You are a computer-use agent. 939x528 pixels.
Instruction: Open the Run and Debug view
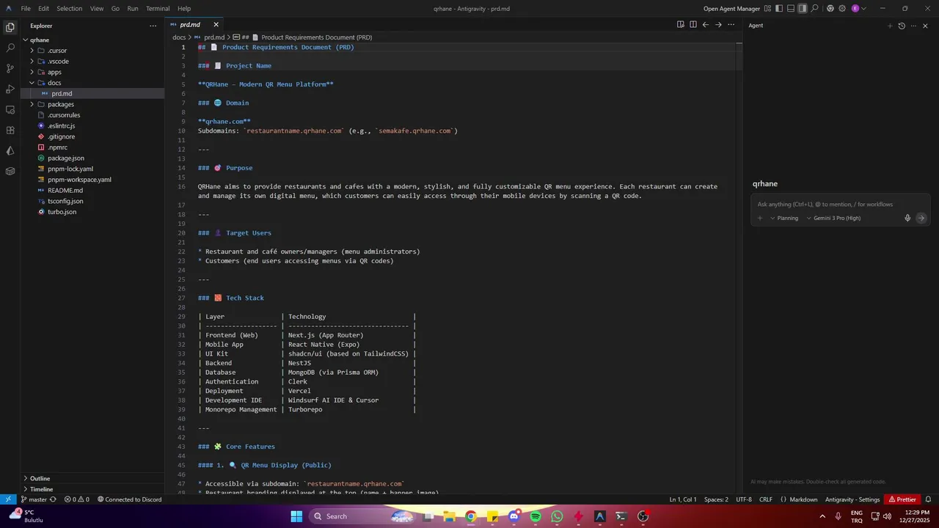click(10, 89)
